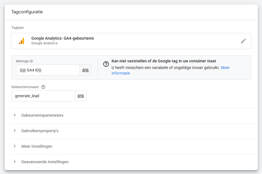Expand the chevron beside Geavanceerde instellingen
The width and height of the screenshot is (262, 174).
15,162
